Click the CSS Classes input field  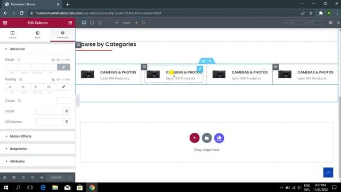point(50,122)
